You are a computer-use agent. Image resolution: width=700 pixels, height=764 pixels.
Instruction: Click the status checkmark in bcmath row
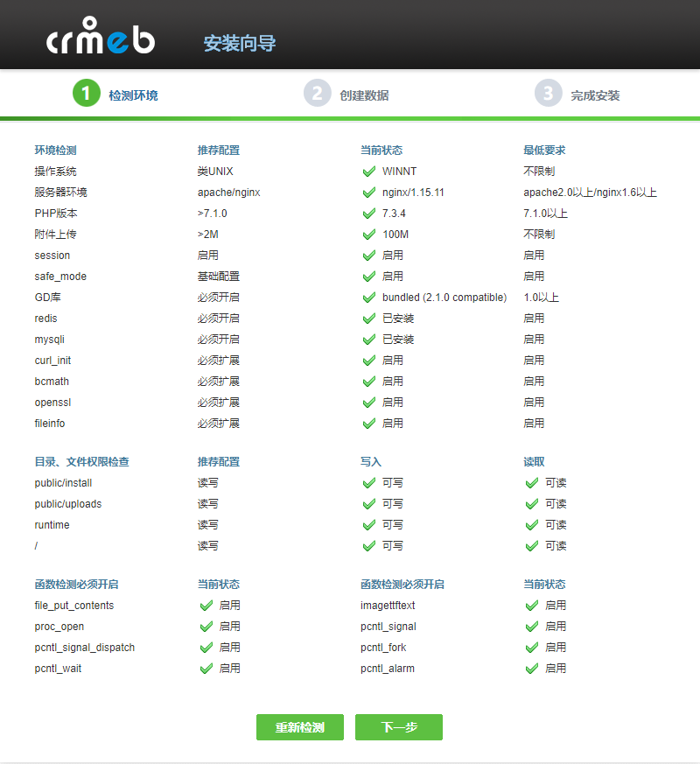tap(369, 382)
